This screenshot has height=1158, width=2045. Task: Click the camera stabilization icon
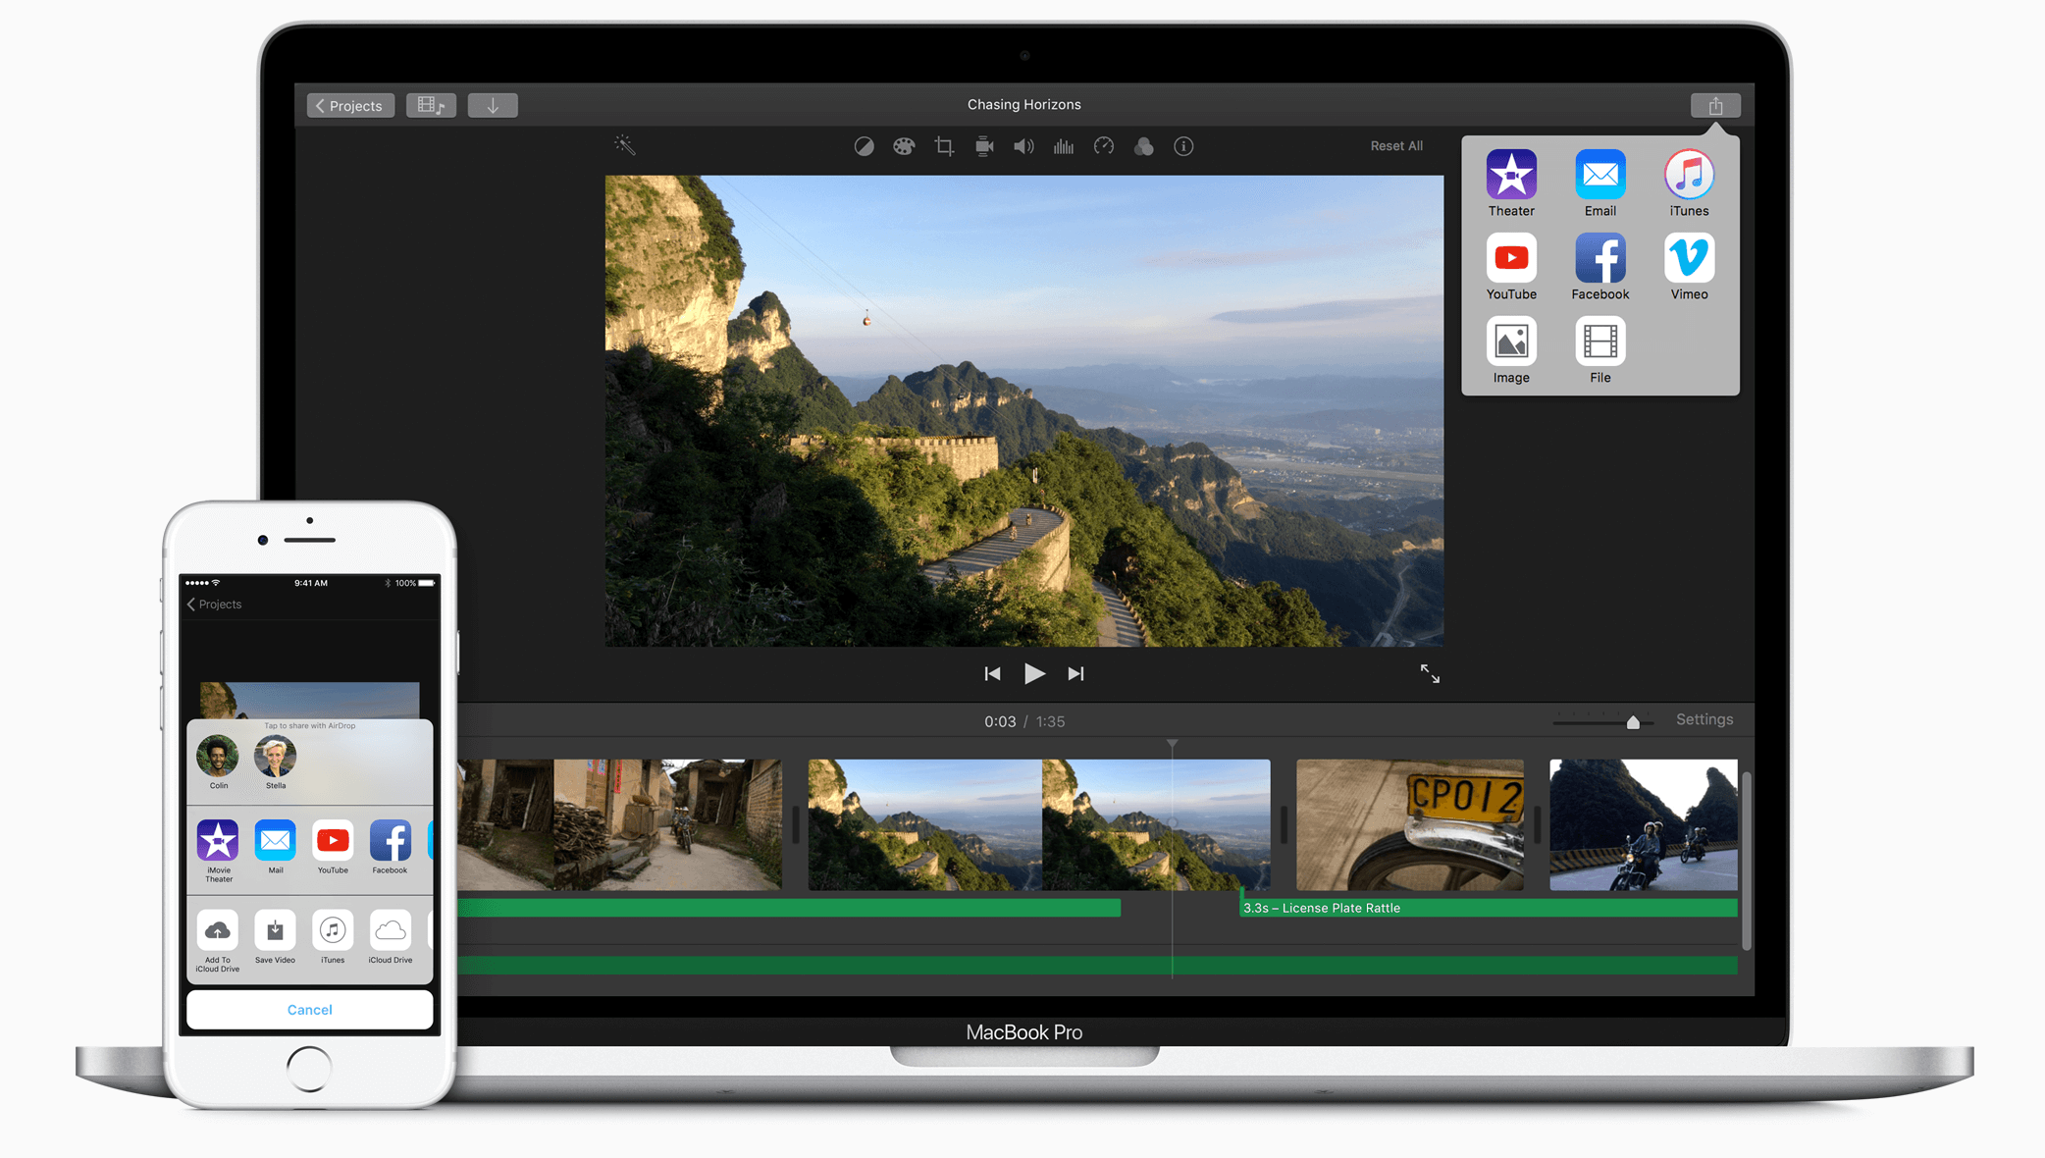point(983,146)
